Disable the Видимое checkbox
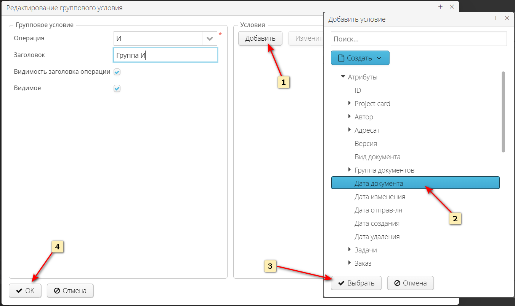This screenshot has width=515, height=306. (117, 88)
